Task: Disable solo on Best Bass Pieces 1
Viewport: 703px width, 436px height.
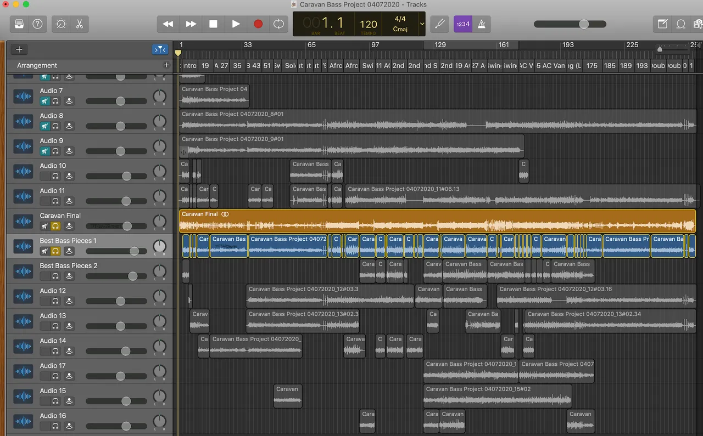Action: 55,251
